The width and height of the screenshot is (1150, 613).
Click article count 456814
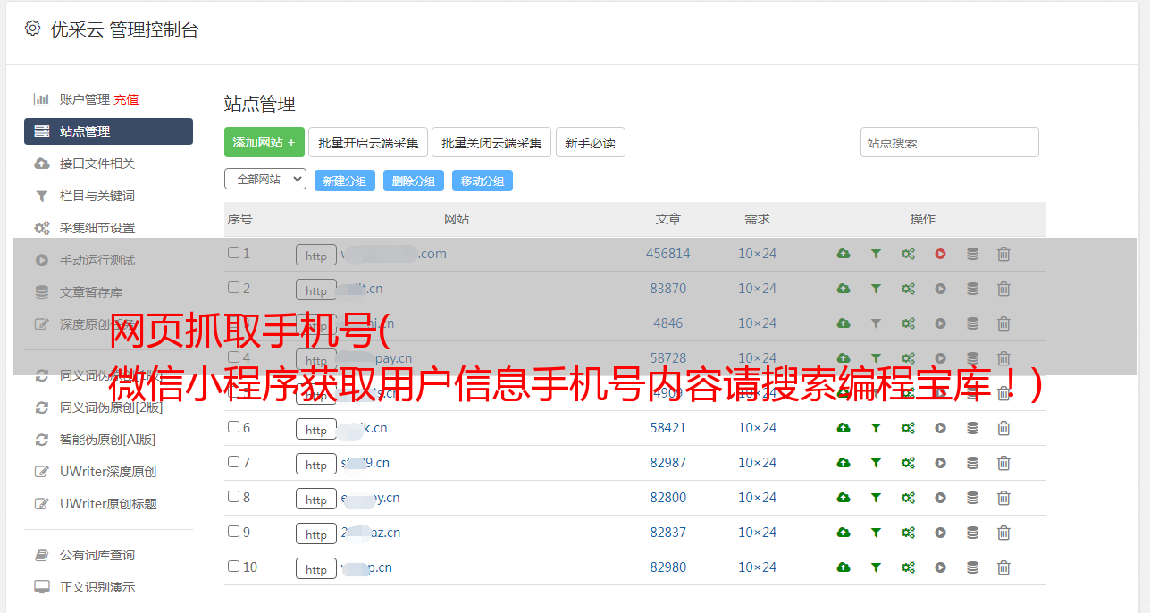coord(668,254)
